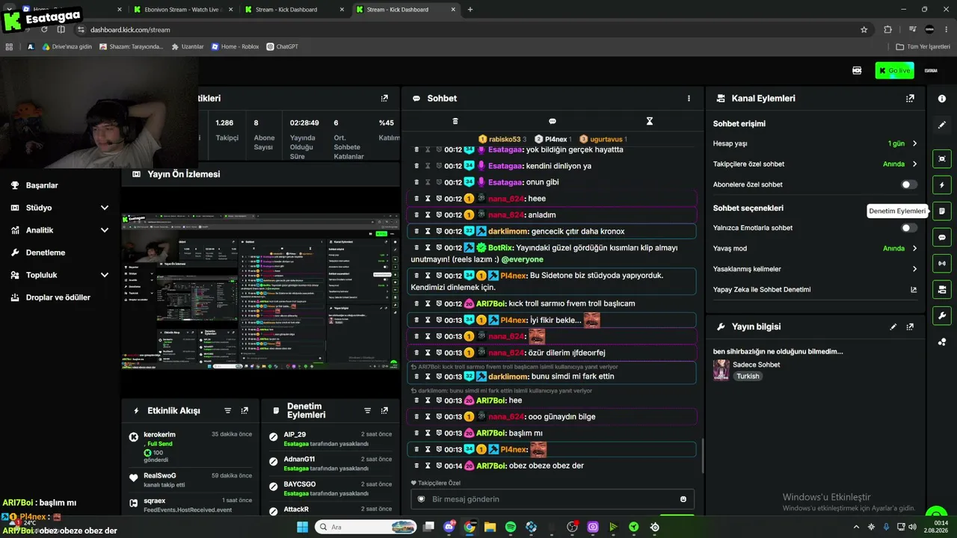Toggle the lightning activity feed sidebar button
This screenshot has height=538, width=957.
(941, 185)
